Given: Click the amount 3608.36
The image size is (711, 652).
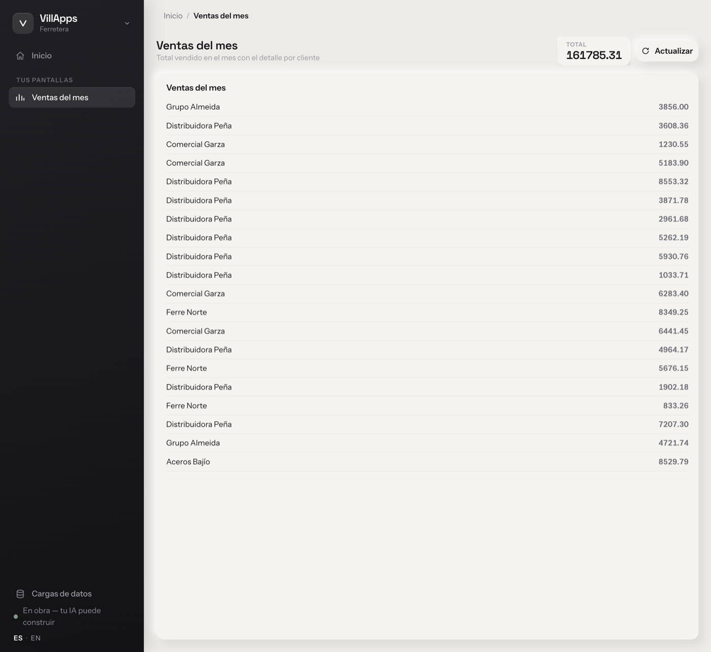Looking at the screenshot, I should [x=673, y=126].
